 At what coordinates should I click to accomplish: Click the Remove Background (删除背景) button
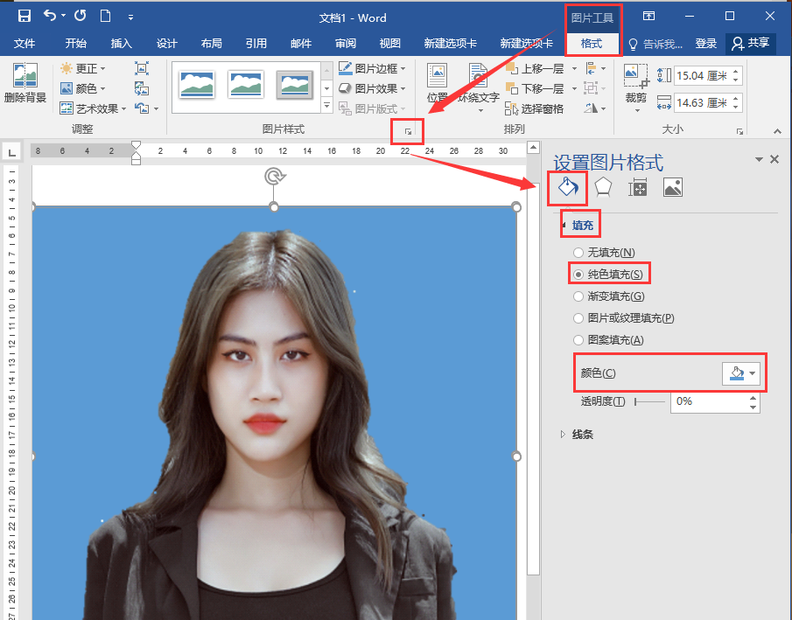point(25,84)
